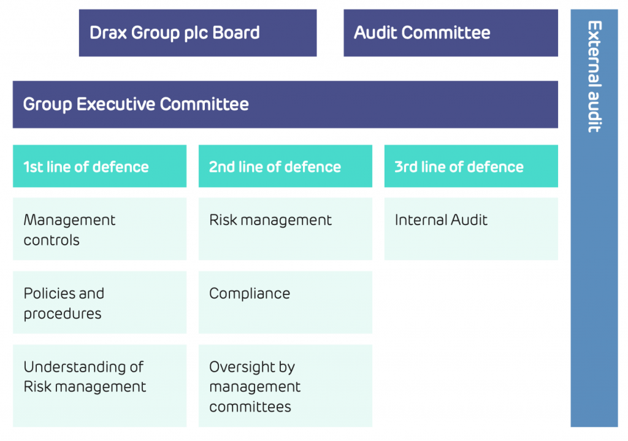Click the 'Audit Committee' title text
The height and width of the screenshot is (441, 628).
pyautogui.click(x=422, y=33)
